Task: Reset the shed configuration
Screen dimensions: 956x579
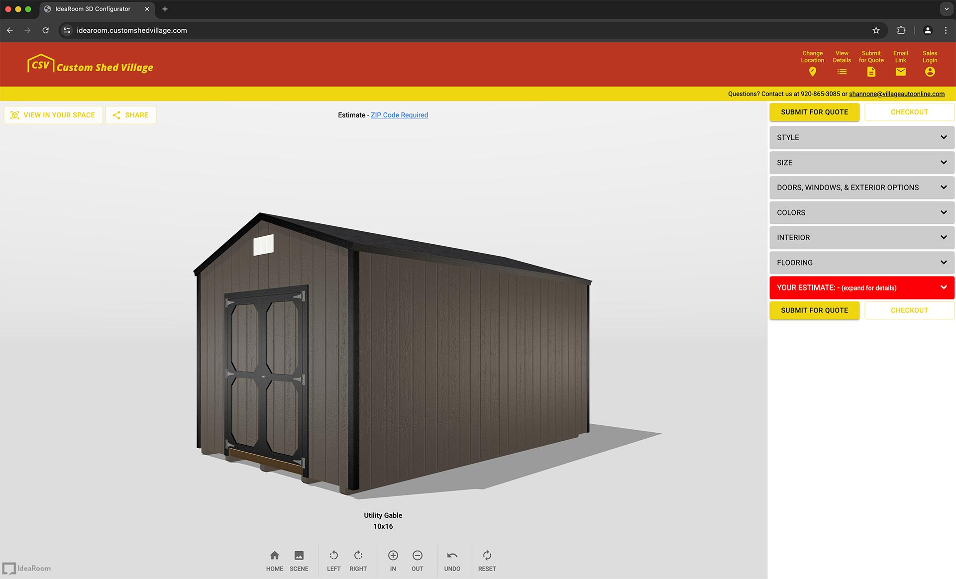Action: tap(487, 556)
